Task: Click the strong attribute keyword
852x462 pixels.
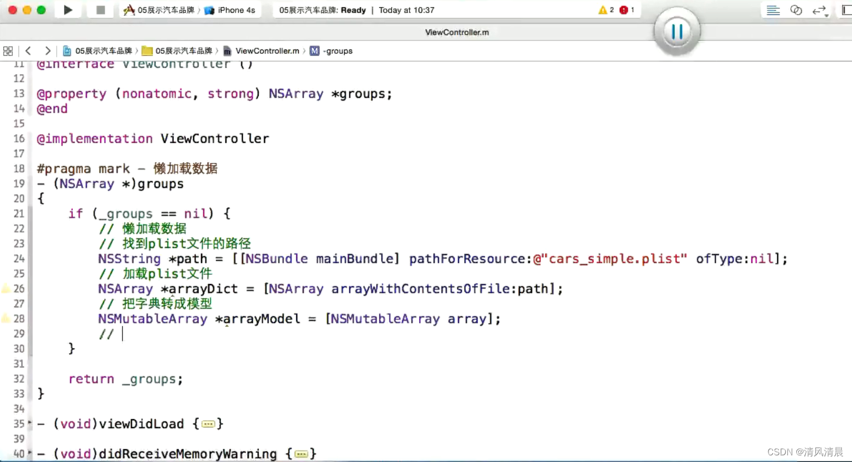Action: point(231,93)
